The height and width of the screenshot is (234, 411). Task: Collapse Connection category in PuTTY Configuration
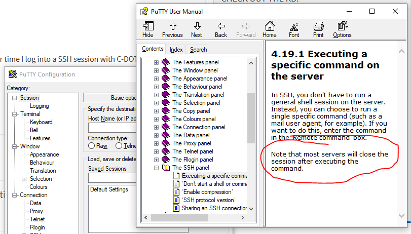click(x=14, y=196)
